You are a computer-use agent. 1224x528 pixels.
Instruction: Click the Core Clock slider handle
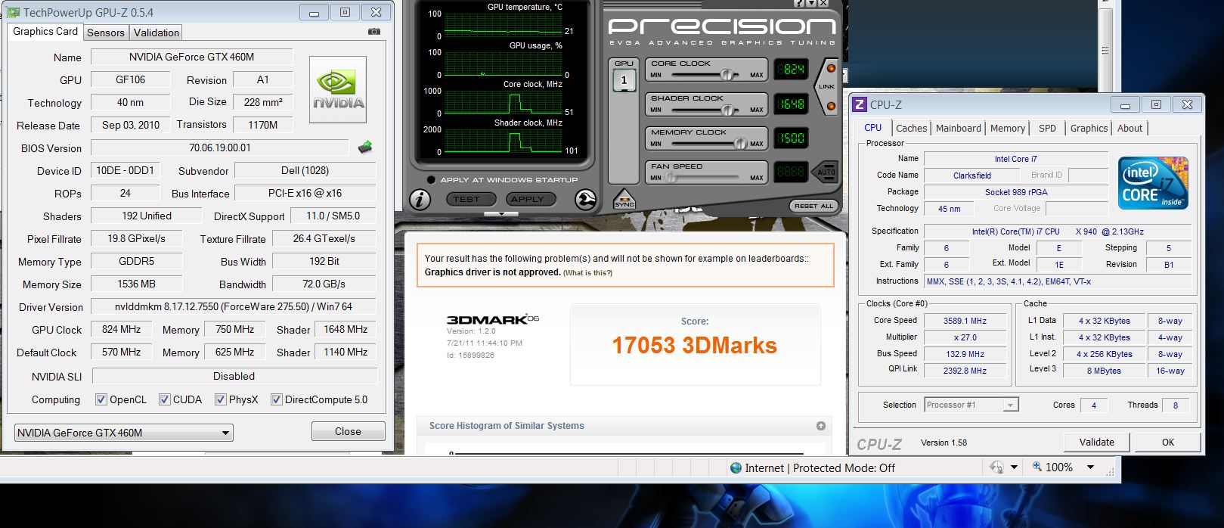pyautogui.click(x=727, y=75)
